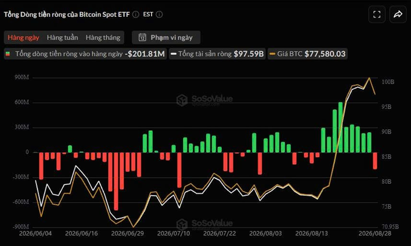This screenshot has height=246, width=411.
Task: Click the $97.59B net assets value
Action: click(x=249, y=54)
